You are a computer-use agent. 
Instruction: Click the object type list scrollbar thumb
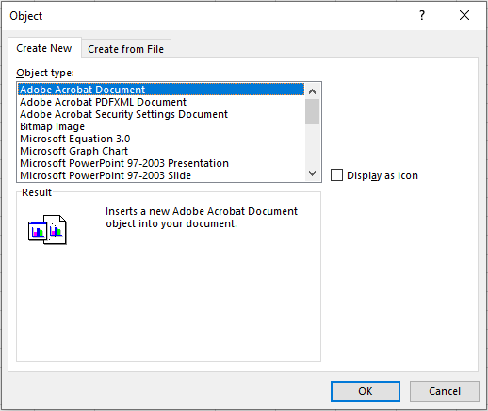pos(312,112)
